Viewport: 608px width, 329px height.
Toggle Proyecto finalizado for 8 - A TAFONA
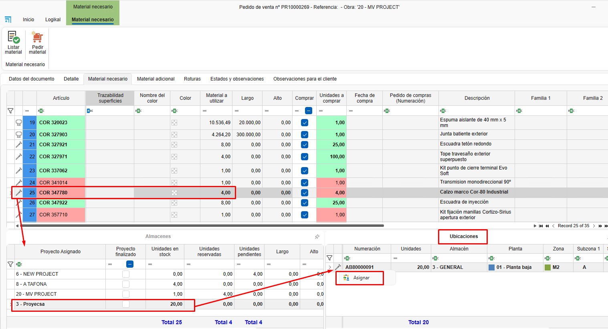point(126,284)
